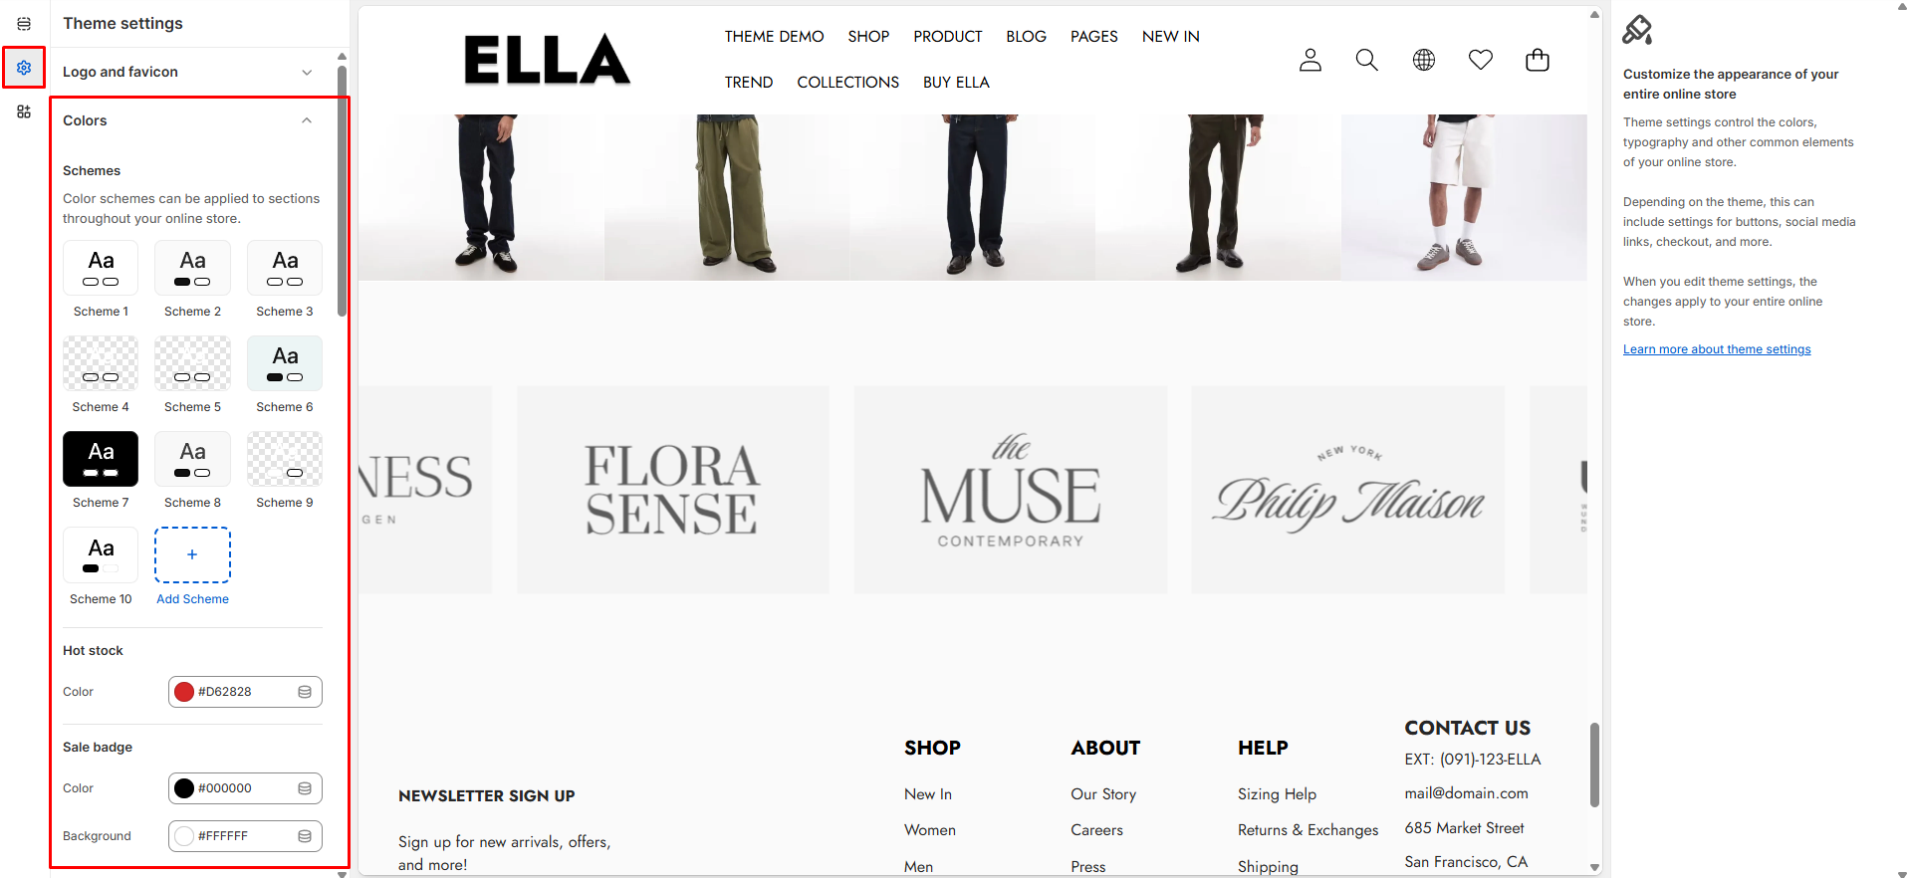Open the Apps icon in left sidebar

click(x=24, y=111)
